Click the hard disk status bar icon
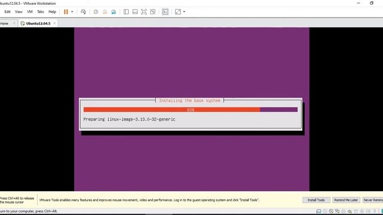The width and height of the screenshot is (383, 215). click(319, 211)
